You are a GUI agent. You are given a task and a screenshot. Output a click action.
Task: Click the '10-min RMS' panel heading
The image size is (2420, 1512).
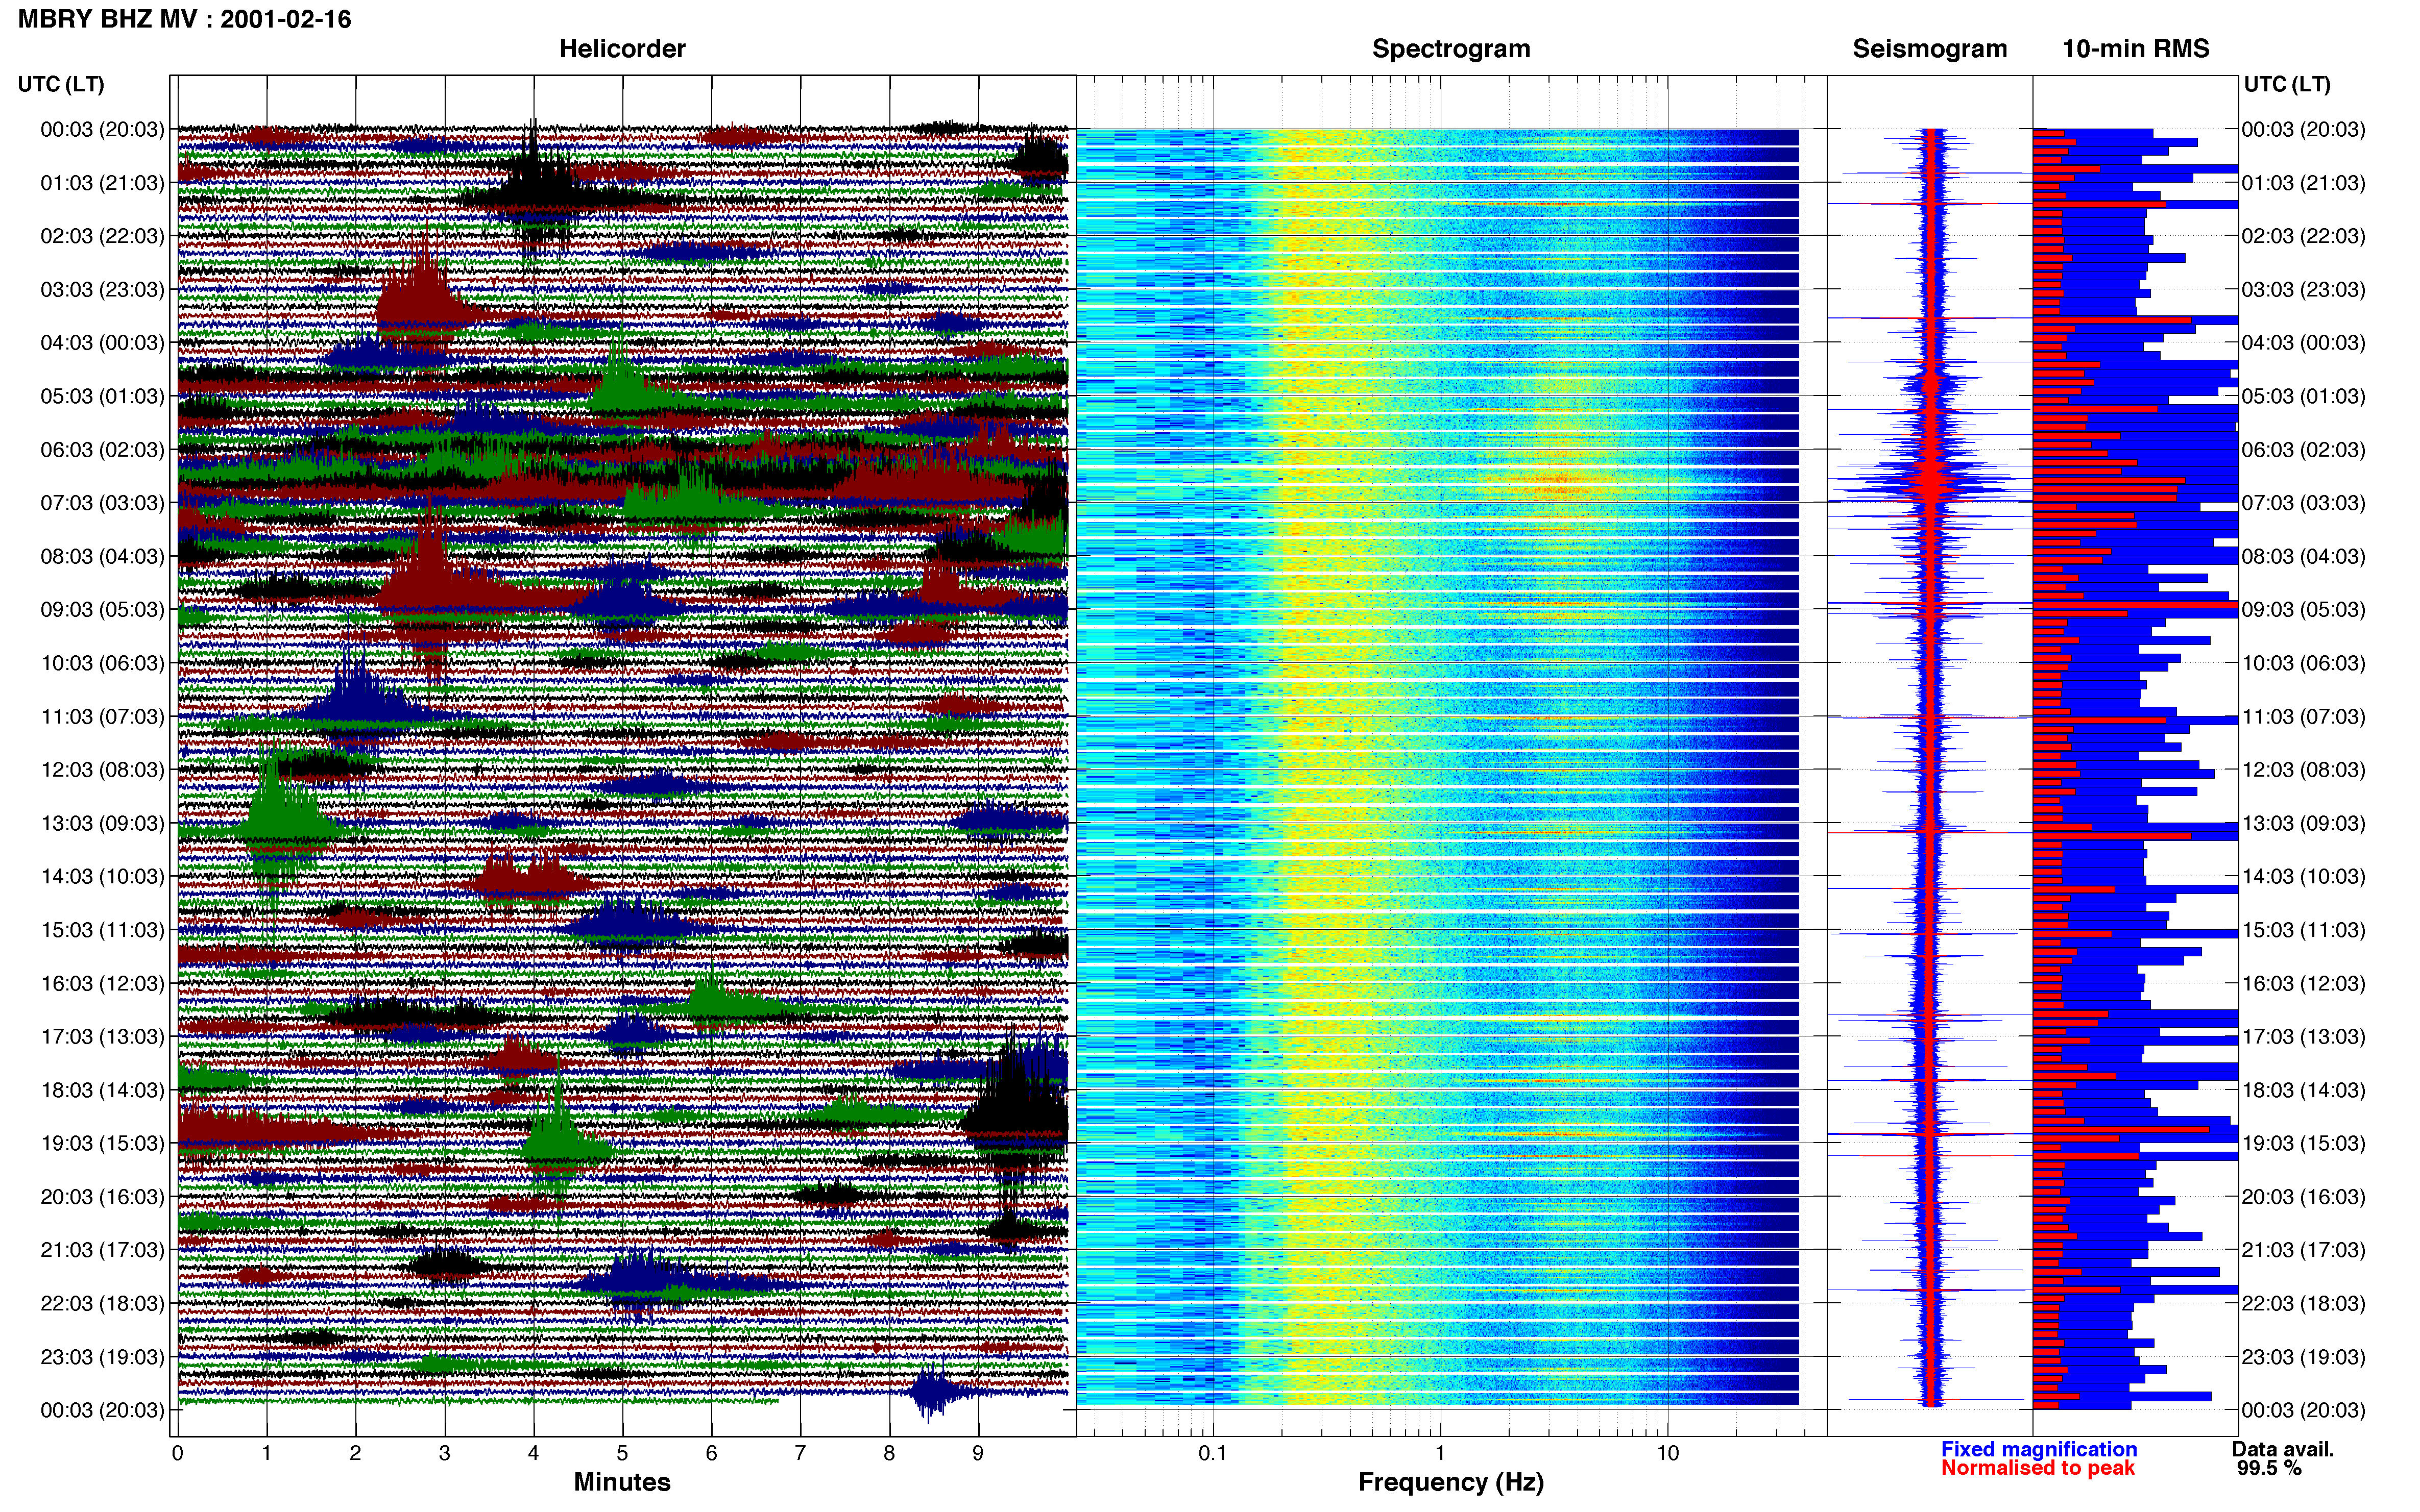2136,49
